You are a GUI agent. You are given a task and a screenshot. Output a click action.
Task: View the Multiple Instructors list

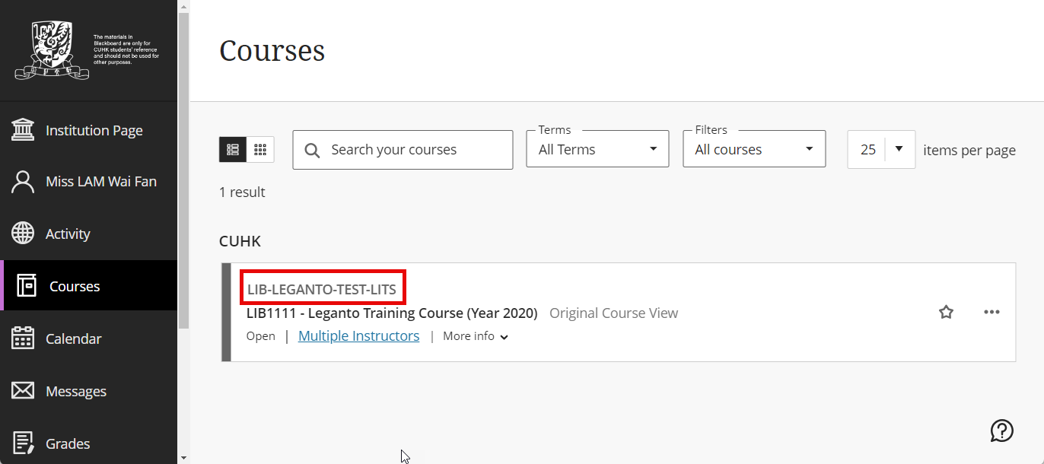click(358, 335)
